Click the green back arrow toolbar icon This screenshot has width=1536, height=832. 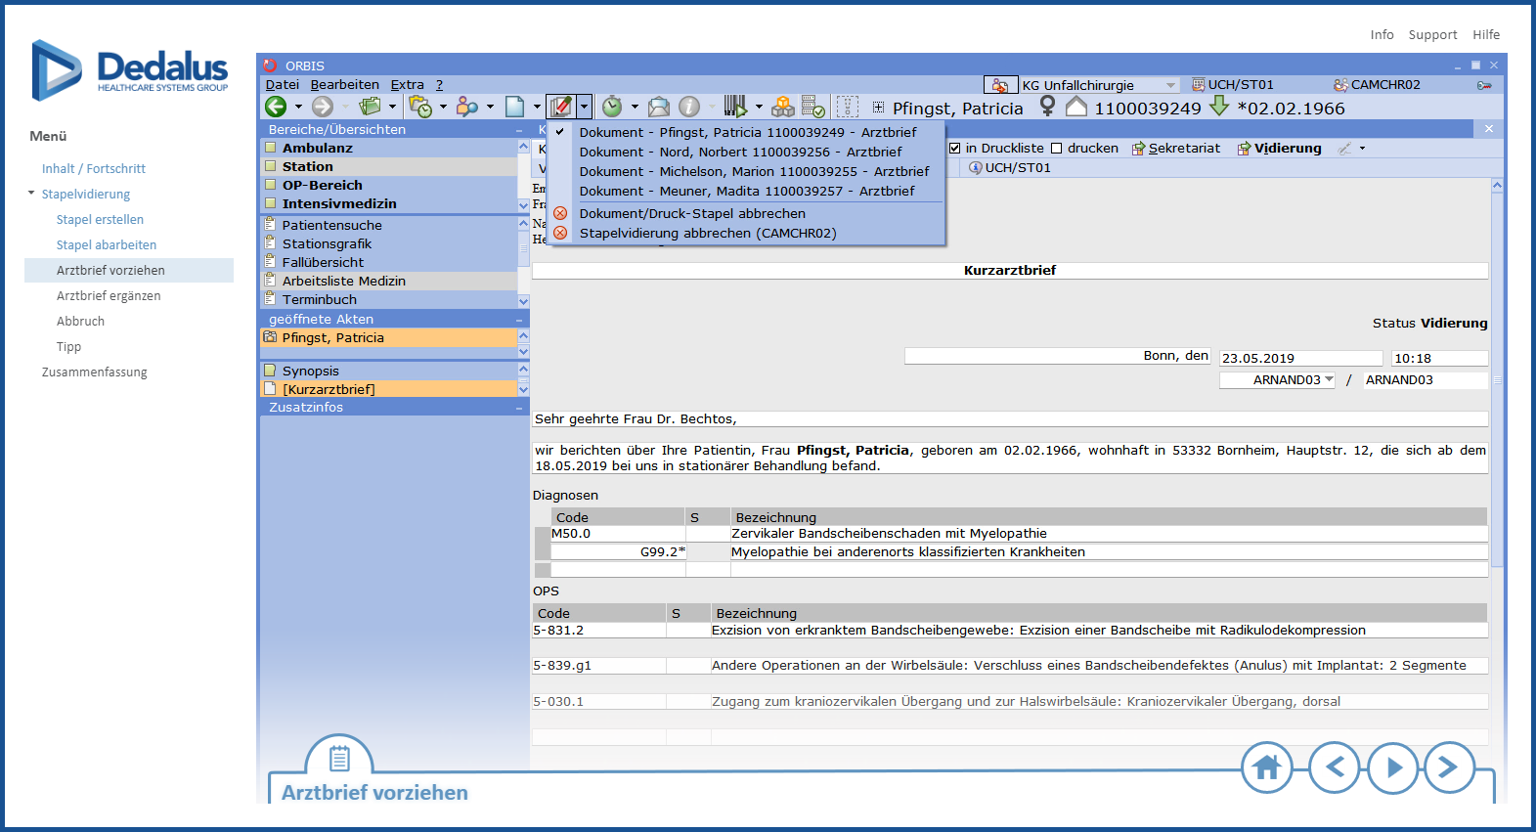(x=276, y=107)
